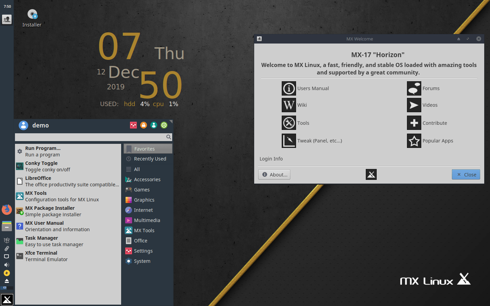
Task: Click the yellow power manager icon
Action: point(6,273)
